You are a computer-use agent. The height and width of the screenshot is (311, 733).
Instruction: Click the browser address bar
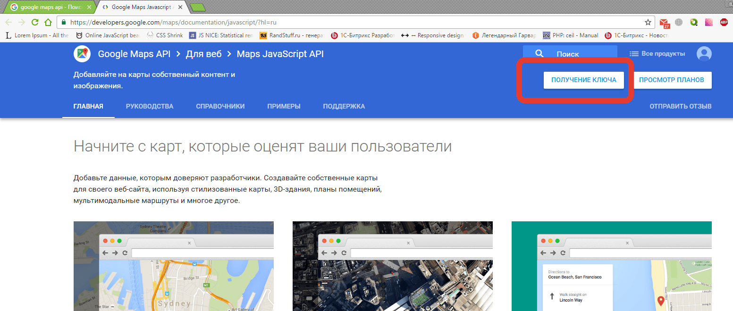[x=356, y=22]
